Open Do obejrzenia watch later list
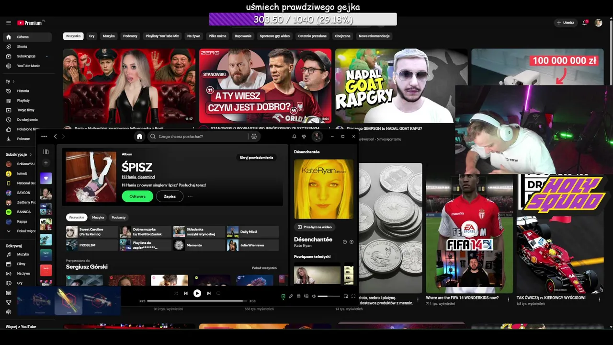Screen dimensions: 613x345 coord(27,119)
